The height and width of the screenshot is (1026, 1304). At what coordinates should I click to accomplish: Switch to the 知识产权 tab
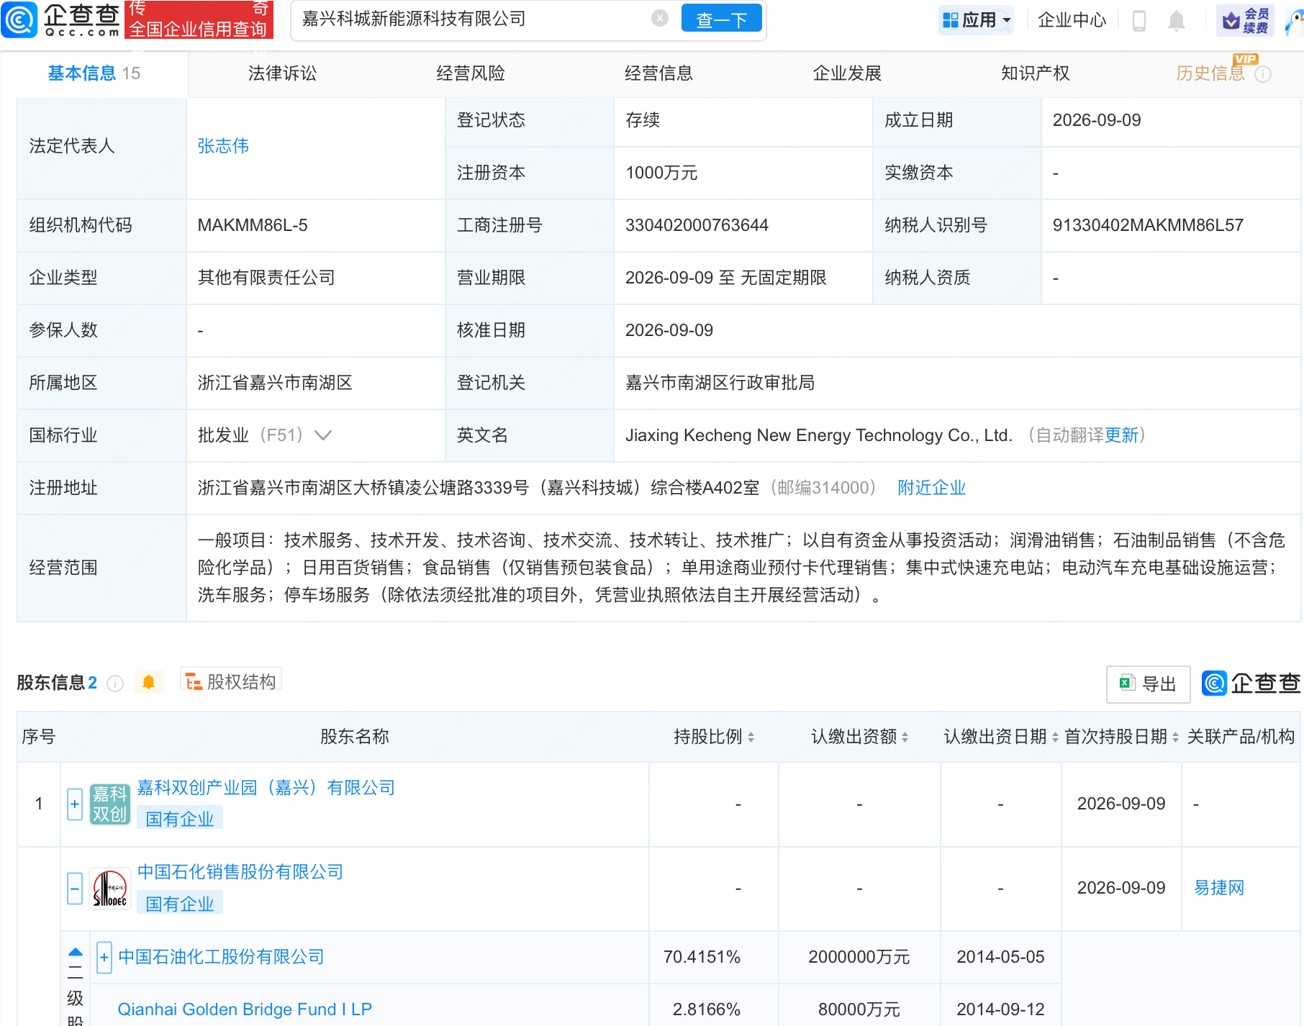(x=1035, y=73)
